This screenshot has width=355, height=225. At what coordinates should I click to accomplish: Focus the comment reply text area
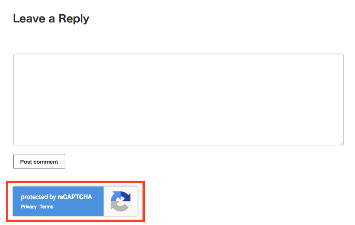(178, 100)
